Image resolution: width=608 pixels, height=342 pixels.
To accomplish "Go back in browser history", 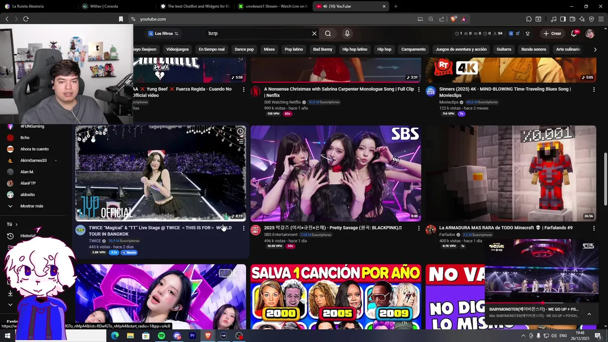I will click(x=7, y=19).
